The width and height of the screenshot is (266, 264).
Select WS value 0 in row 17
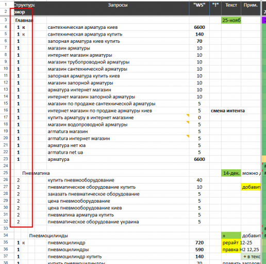click(199, 118)
